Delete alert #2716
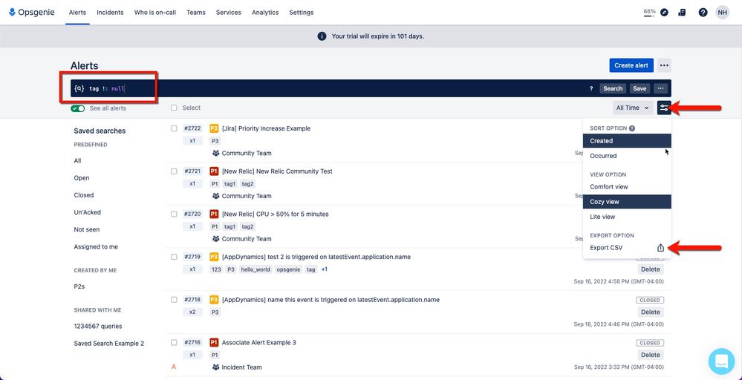 tap(650, 355)
